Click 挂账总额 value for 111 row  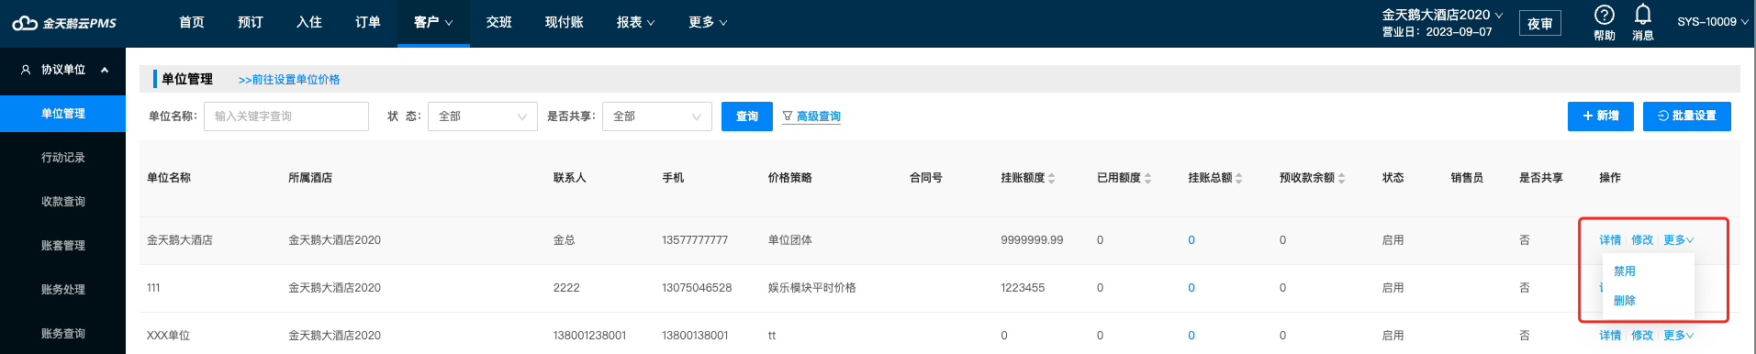[x=1191, y=288]
